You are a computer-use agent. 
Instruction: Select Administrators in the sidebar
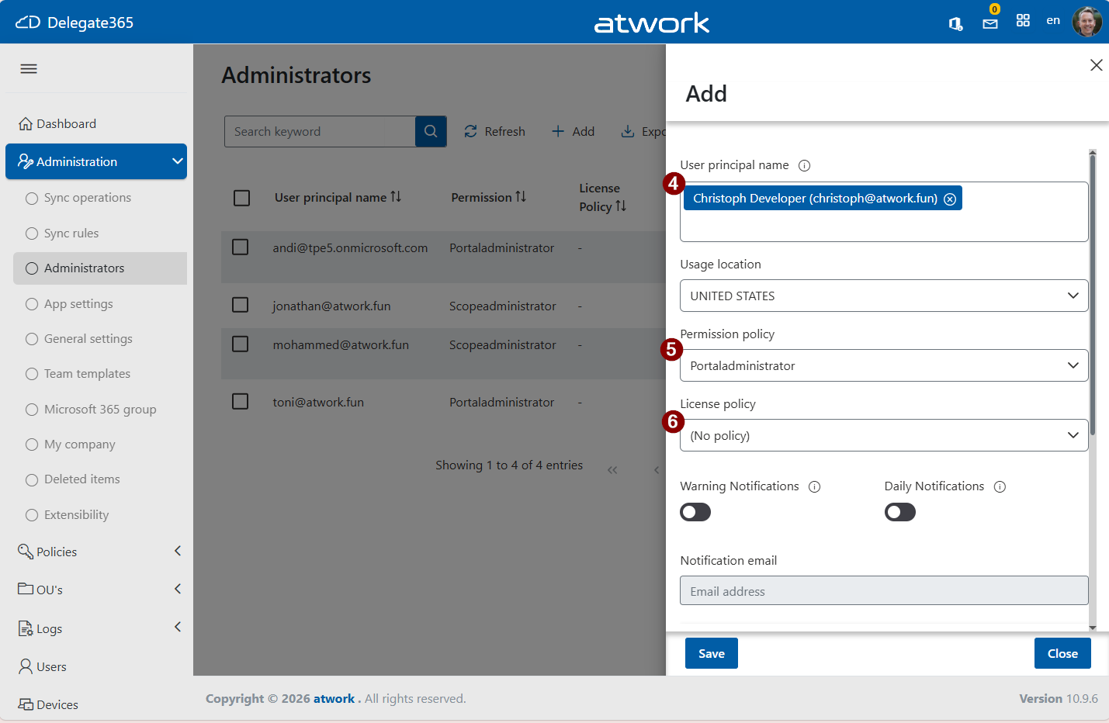[x=100, y=268]
